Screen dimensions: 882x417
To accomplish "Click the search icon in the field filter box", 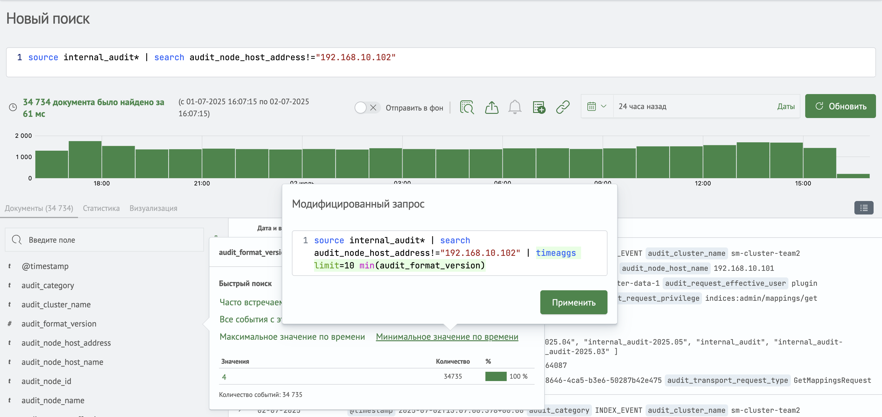I will click(17, 240).
